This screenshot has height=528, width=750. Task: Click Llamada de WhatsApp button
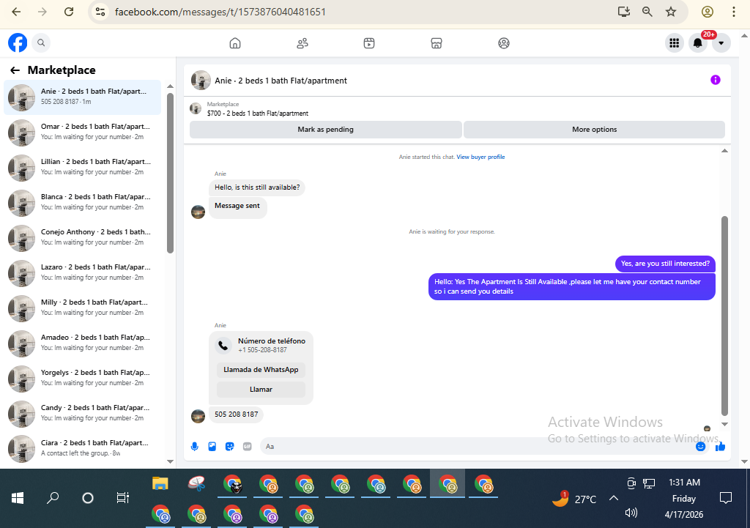coord(261,370)
